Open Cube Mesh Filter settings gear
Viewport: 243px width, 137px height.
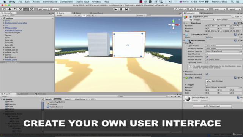[241, 35]
